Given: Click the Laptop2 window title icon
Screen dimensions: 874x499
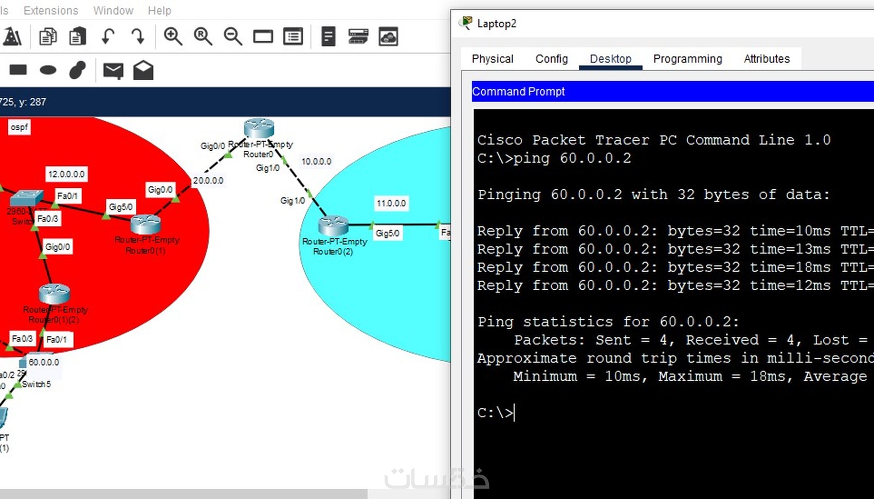Looking at the screenshot, I should coord(466,23).
